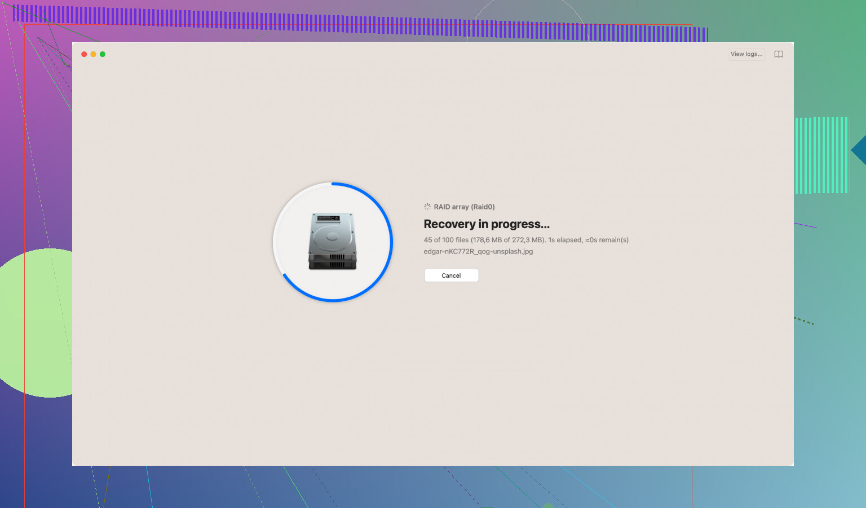Click the empty title bar area

click(395, 54)
